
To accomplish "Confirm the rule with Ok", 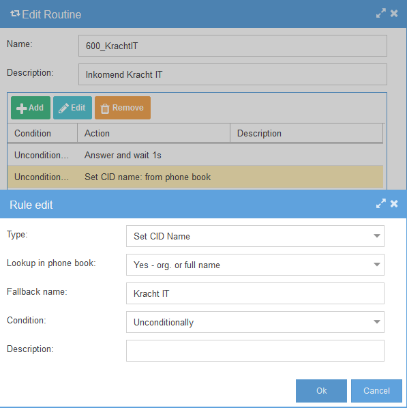I will pos(321,391).
